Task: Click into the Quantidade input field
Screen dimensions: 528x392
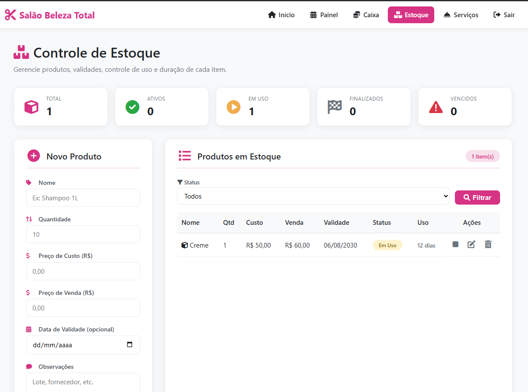Action: click(x=83, y=234)
